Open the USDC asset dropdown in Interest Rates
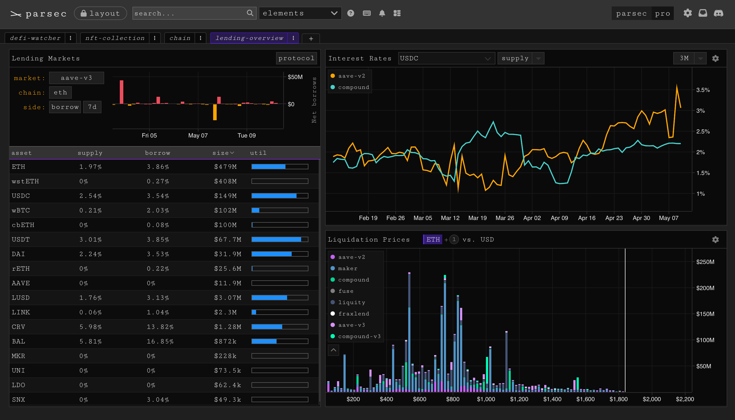735x420 pixels. [x=446, y=58]
